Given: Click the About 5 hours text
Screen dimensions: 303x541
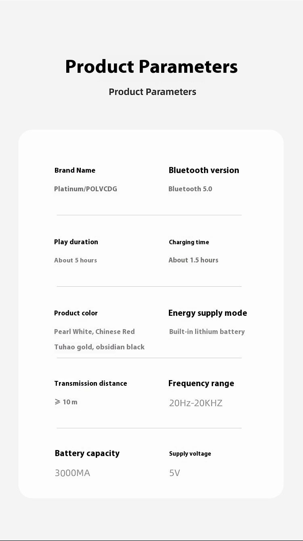Looking at the screenshot, I should point(76,260).
